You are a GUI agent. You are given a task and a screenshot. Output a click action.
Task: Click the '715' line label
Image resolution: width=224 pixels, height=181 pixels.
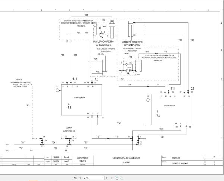[98, 136]
